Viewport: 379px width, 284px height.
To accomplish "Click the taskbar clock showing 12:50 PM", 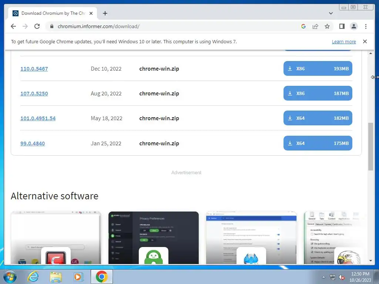I will coord(360,277).
